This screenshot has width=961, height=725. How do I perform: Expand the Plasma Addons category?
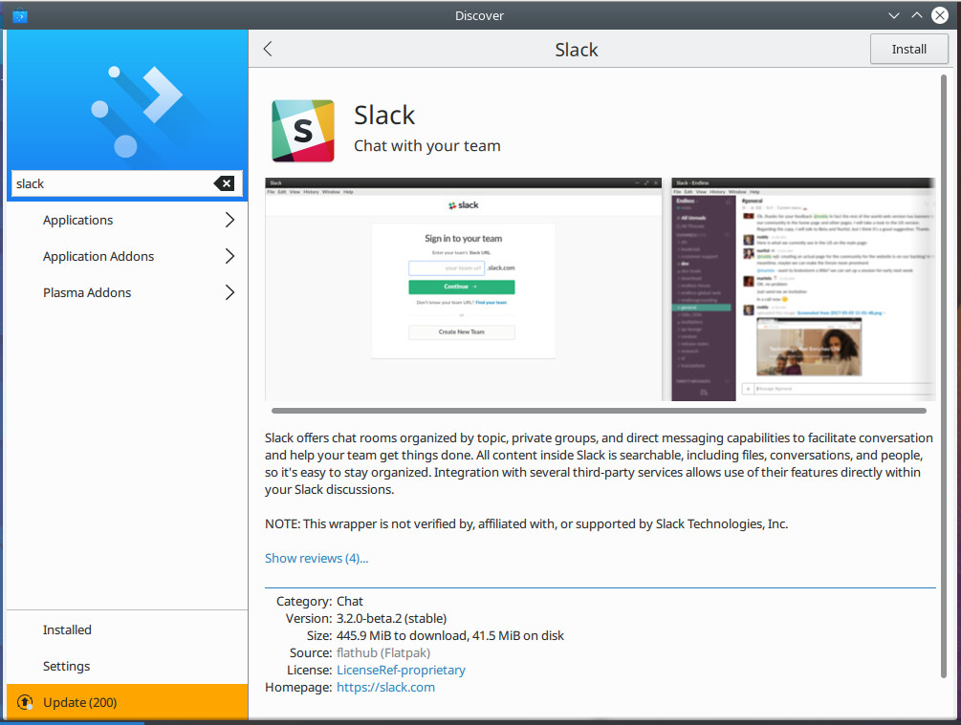(x=229, y=292)
